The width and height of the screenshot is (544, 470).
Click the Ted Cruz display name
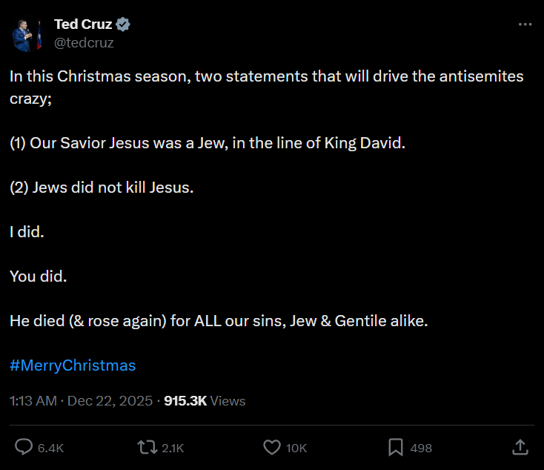click(83, 24)
